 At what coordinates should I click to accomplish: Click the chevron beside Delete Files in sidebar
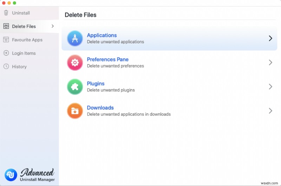tap(52, 26)
